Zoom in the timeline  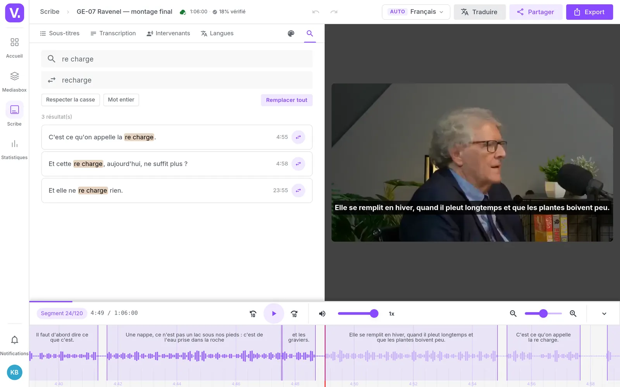(573, 314)
